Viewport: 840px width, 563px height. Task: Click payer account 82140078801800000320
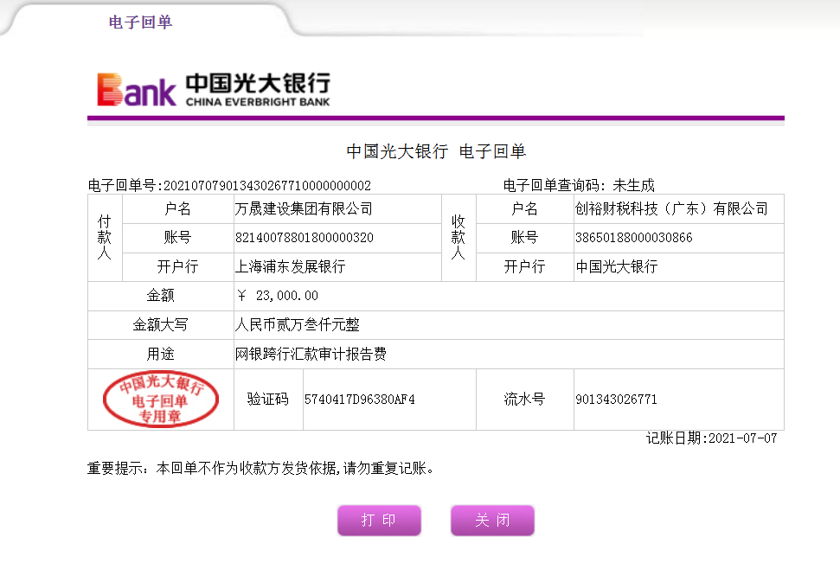305,238
